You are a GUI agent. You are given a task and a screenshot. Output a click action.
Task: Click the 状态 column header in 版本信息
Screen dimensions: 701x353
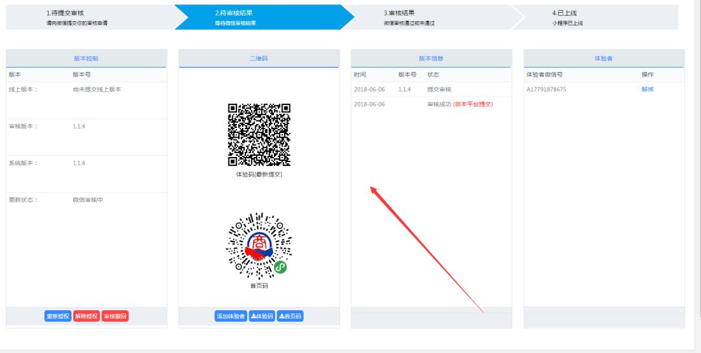[x=433, y=75]
